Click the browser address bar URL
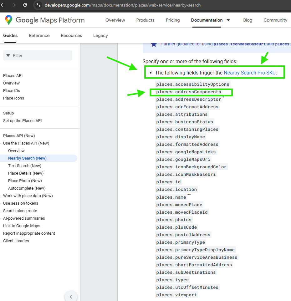This screenshot has height=301, width=291. (123, 5)
